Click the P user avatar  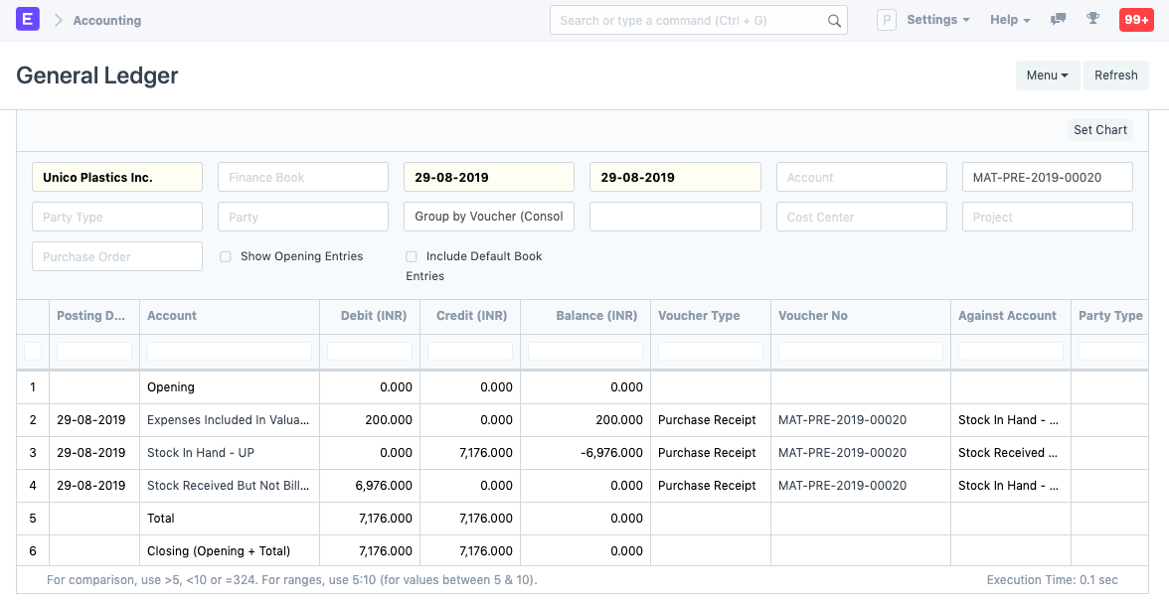point(886,19)
